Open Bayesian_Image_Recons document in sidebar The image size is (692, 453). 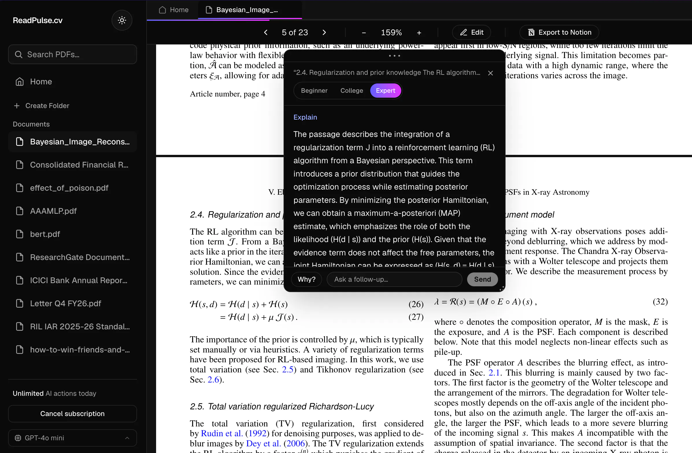click(x=72, y=142)
